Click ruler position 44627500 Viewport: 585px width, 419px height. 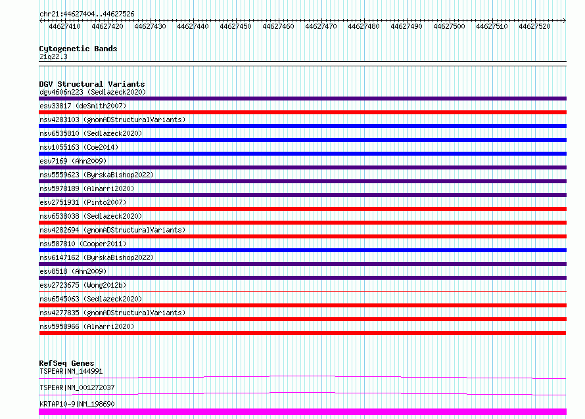449,26
